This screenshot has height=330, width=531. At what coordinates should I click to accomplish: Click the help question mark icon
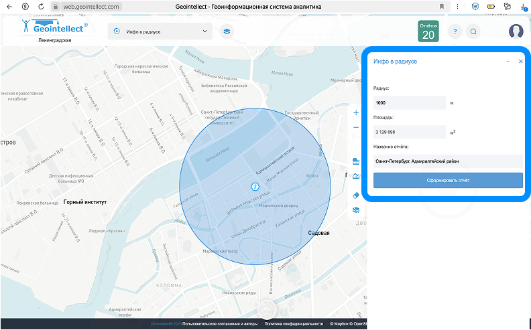[x=455, y=31]
